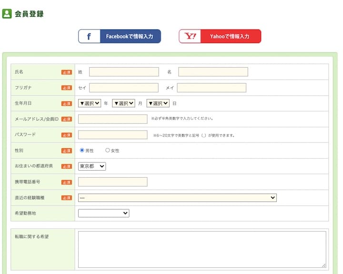Click the セイ furigana input field
The height and width of the screenshot is (274, 343).
(x=124, y=88)
